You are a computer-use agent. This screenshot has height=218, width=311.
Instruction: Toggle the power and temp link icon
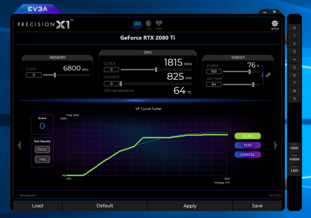point(268,75)
